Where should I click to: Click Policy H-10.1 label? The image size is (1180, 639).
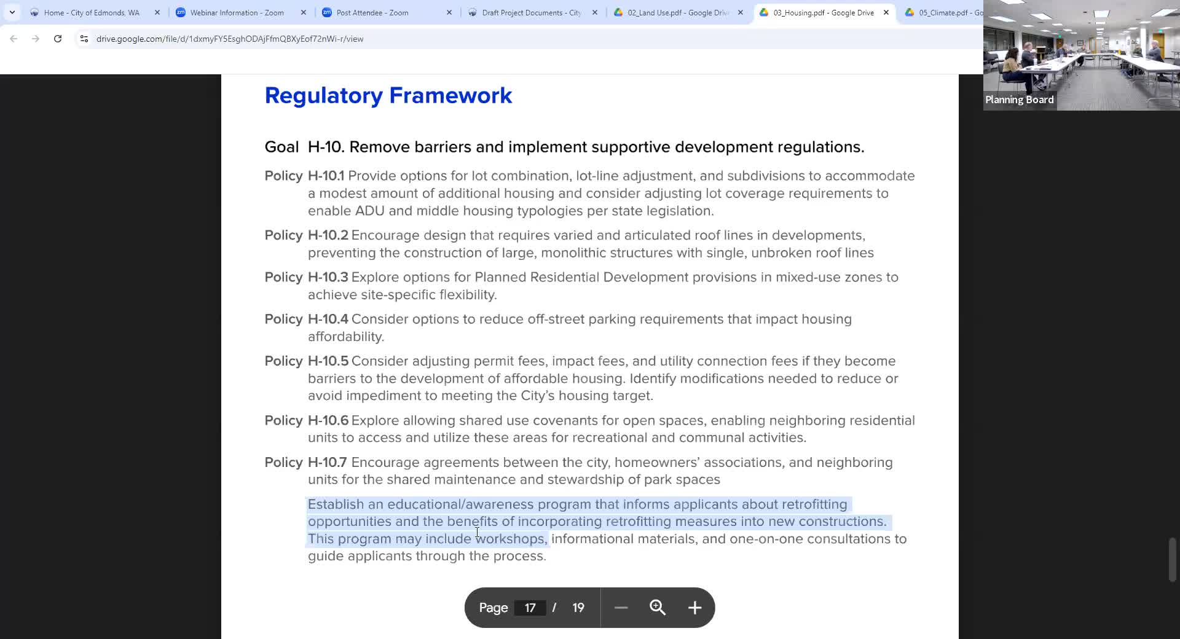pyautogui.click(x=304, y=176)
